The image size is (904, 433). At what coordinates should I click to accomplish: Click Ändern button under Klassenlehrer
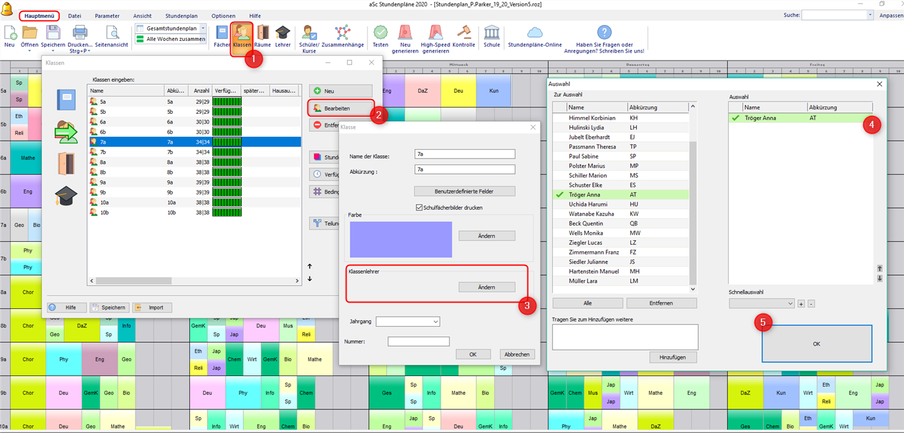point(487,287)
